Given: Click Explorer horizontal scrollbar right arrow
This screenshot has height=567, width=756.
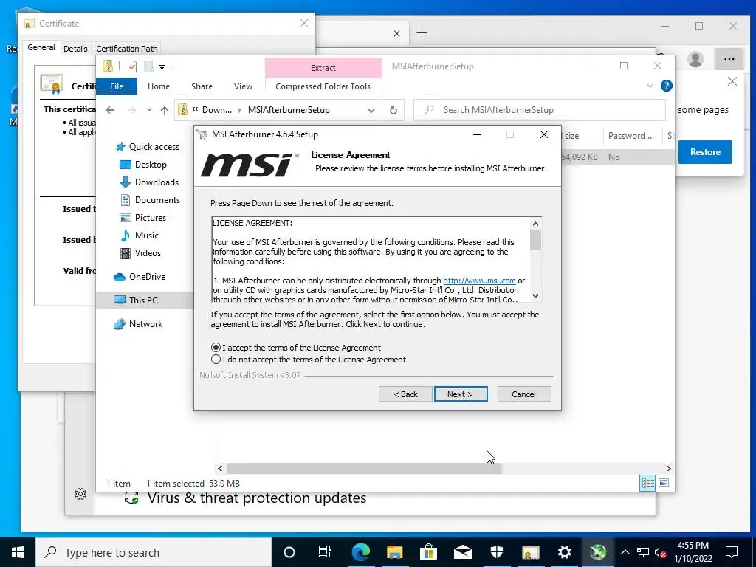Looking at the screenshot, I should click(x=668, y=468).
